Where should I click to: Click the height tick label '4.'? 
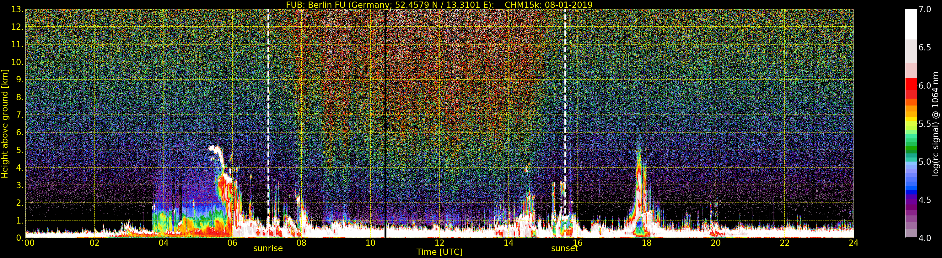pos(20,168)
